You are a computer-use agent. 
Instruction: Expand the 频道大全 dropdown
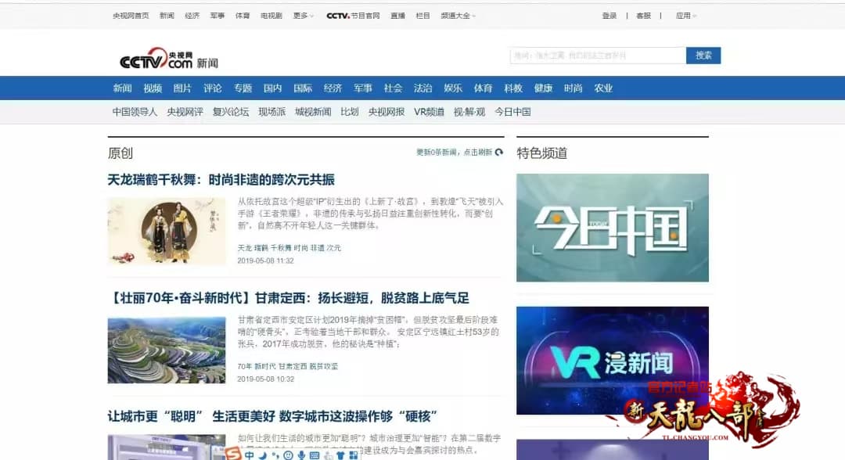click(x=458, y=16)
